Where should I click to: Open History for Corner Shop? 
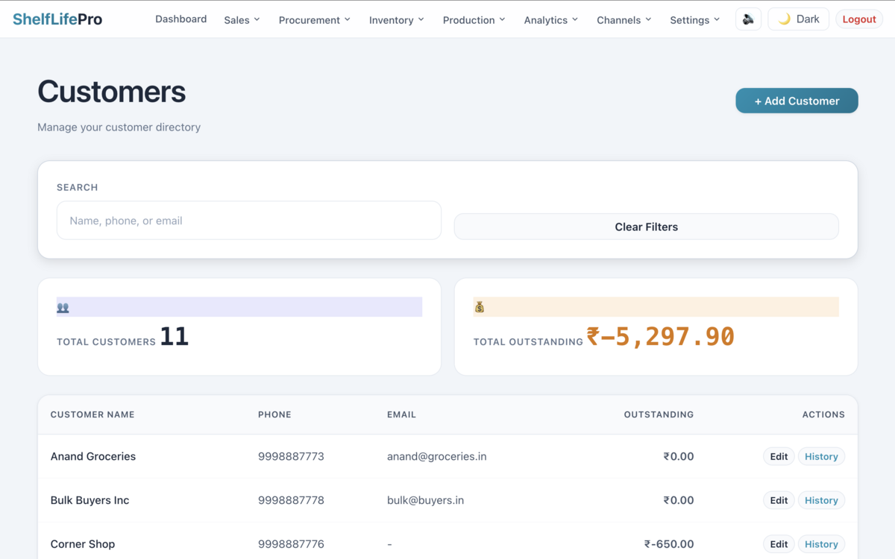[821, 544]
